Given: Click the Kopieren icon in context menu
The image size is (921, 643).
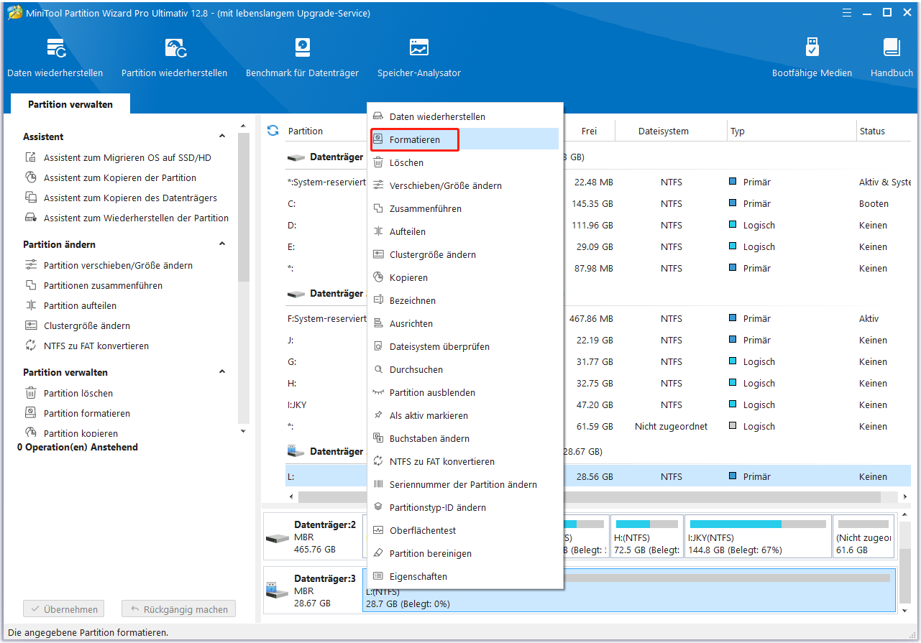Looking at the screenshot, I should (x=378, y=277).
